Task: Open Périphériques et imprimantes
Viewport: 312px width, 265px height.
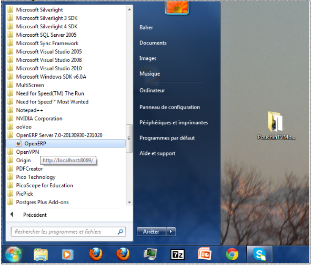Action: click(x=174, y=122)
